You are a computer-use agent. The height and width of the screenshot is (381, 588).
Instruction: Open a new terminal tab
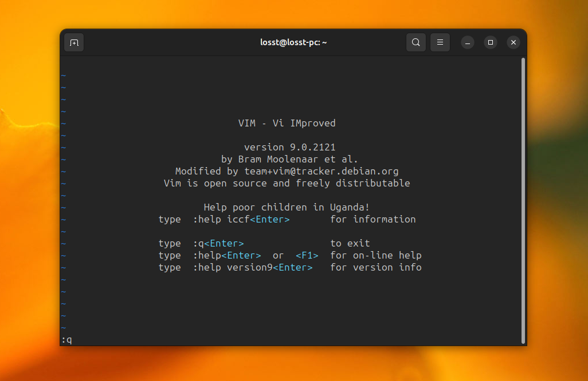74,42
